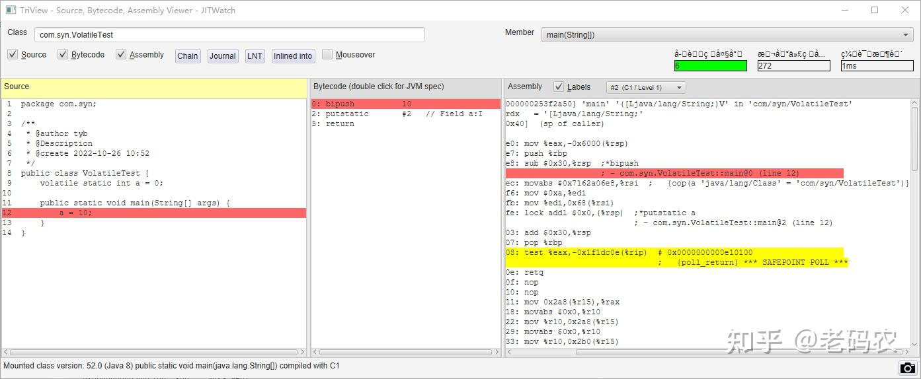Click assembly line '0e: retq'
Image resolution: width=921 pixels, height=379 pixels.
(524, 272)
